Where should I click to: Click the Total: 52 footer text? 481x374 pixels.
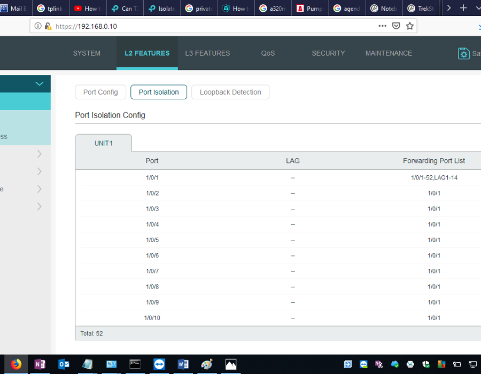91,333
